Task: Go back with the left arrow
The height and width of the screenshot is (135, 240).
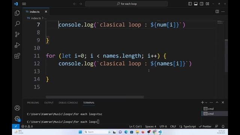Action: (x=75, y=4)
